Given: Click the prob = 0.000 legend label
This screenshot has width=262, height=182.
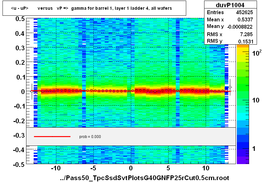Looking at the screenshot, I should [x=90, y=137].
